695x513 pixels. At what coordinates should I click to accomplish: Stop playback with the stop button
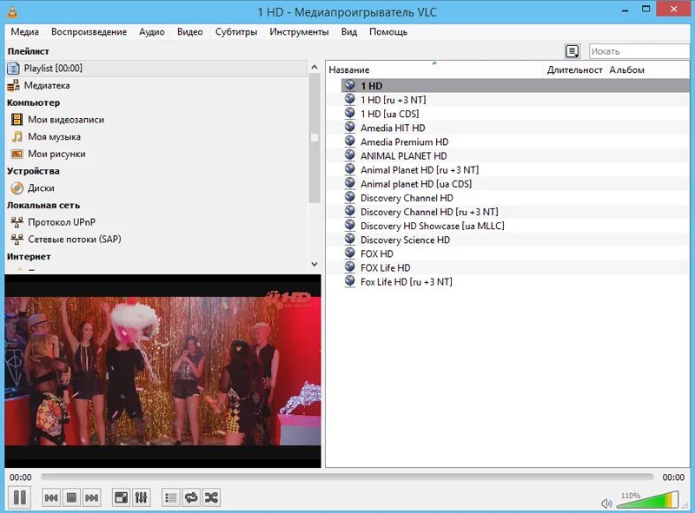tap(71, 497)
